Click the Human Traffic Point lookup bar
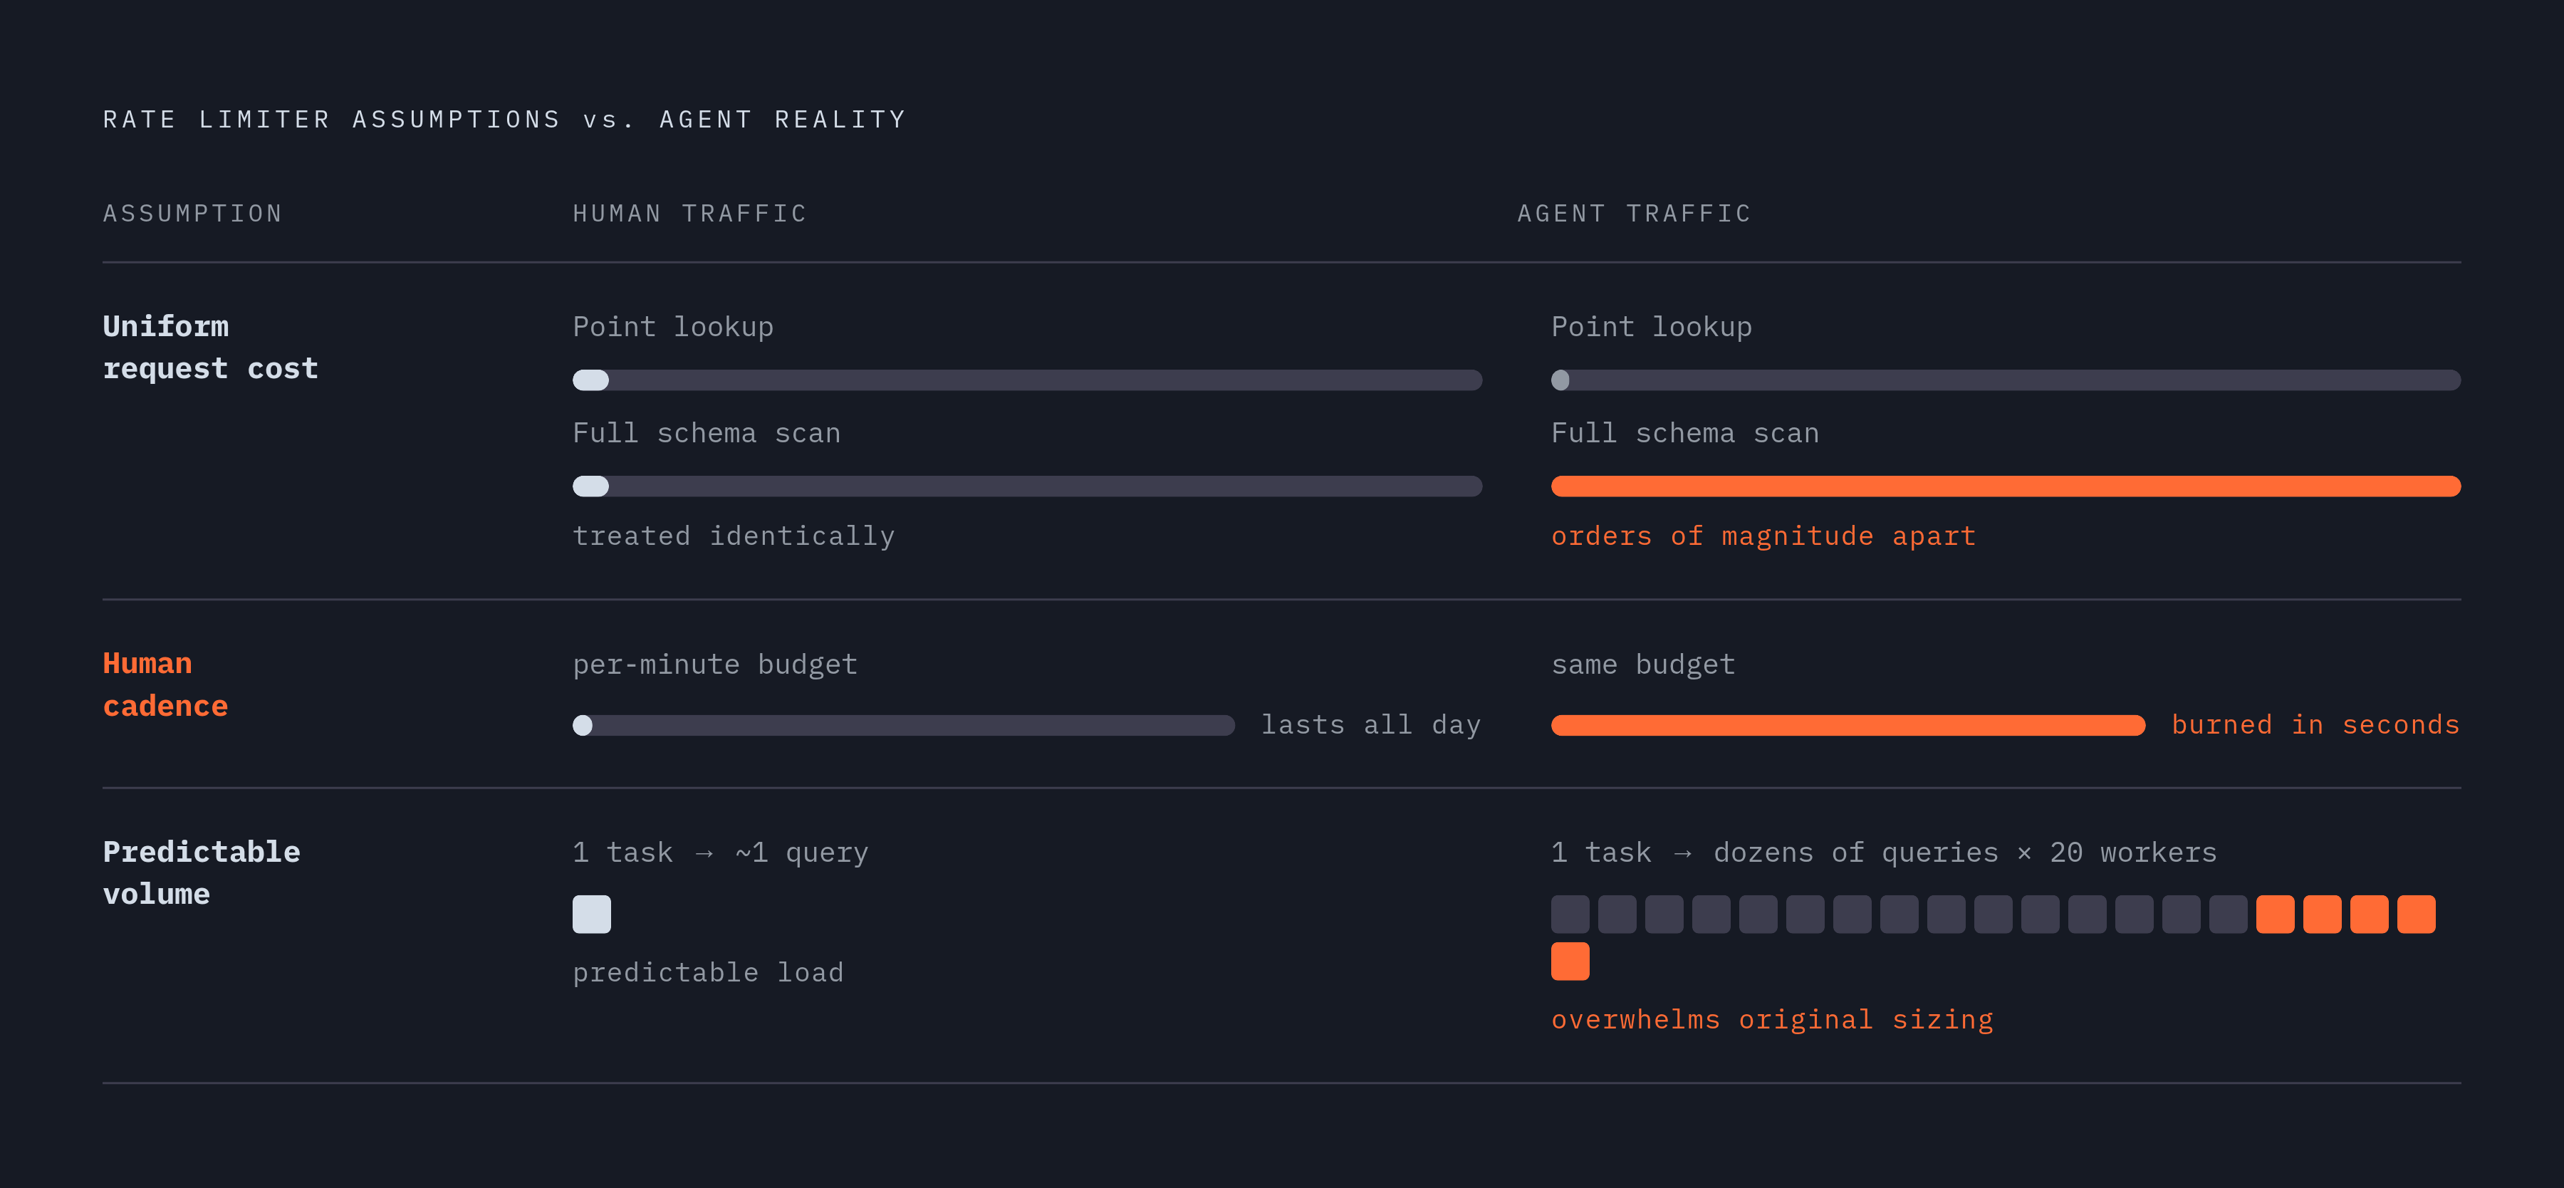Screen dimensions: 2564x1188 click(1027, 380)
